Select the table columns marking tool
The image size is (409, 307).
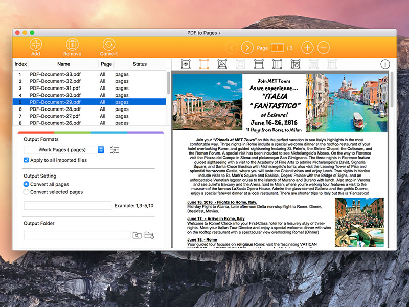(x=277, y=64)
